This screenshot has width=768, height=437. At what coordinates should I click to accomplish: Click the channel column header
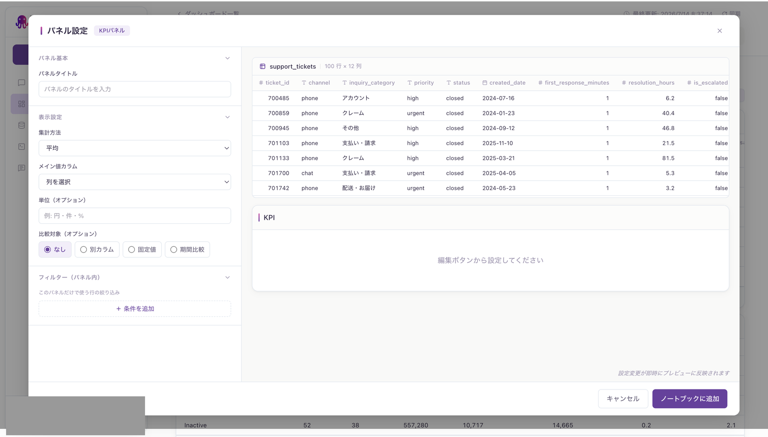[x=316, y=83]
